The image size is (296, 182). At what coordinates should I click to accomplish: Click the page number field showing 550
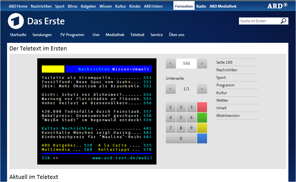[x=186, y=63]
